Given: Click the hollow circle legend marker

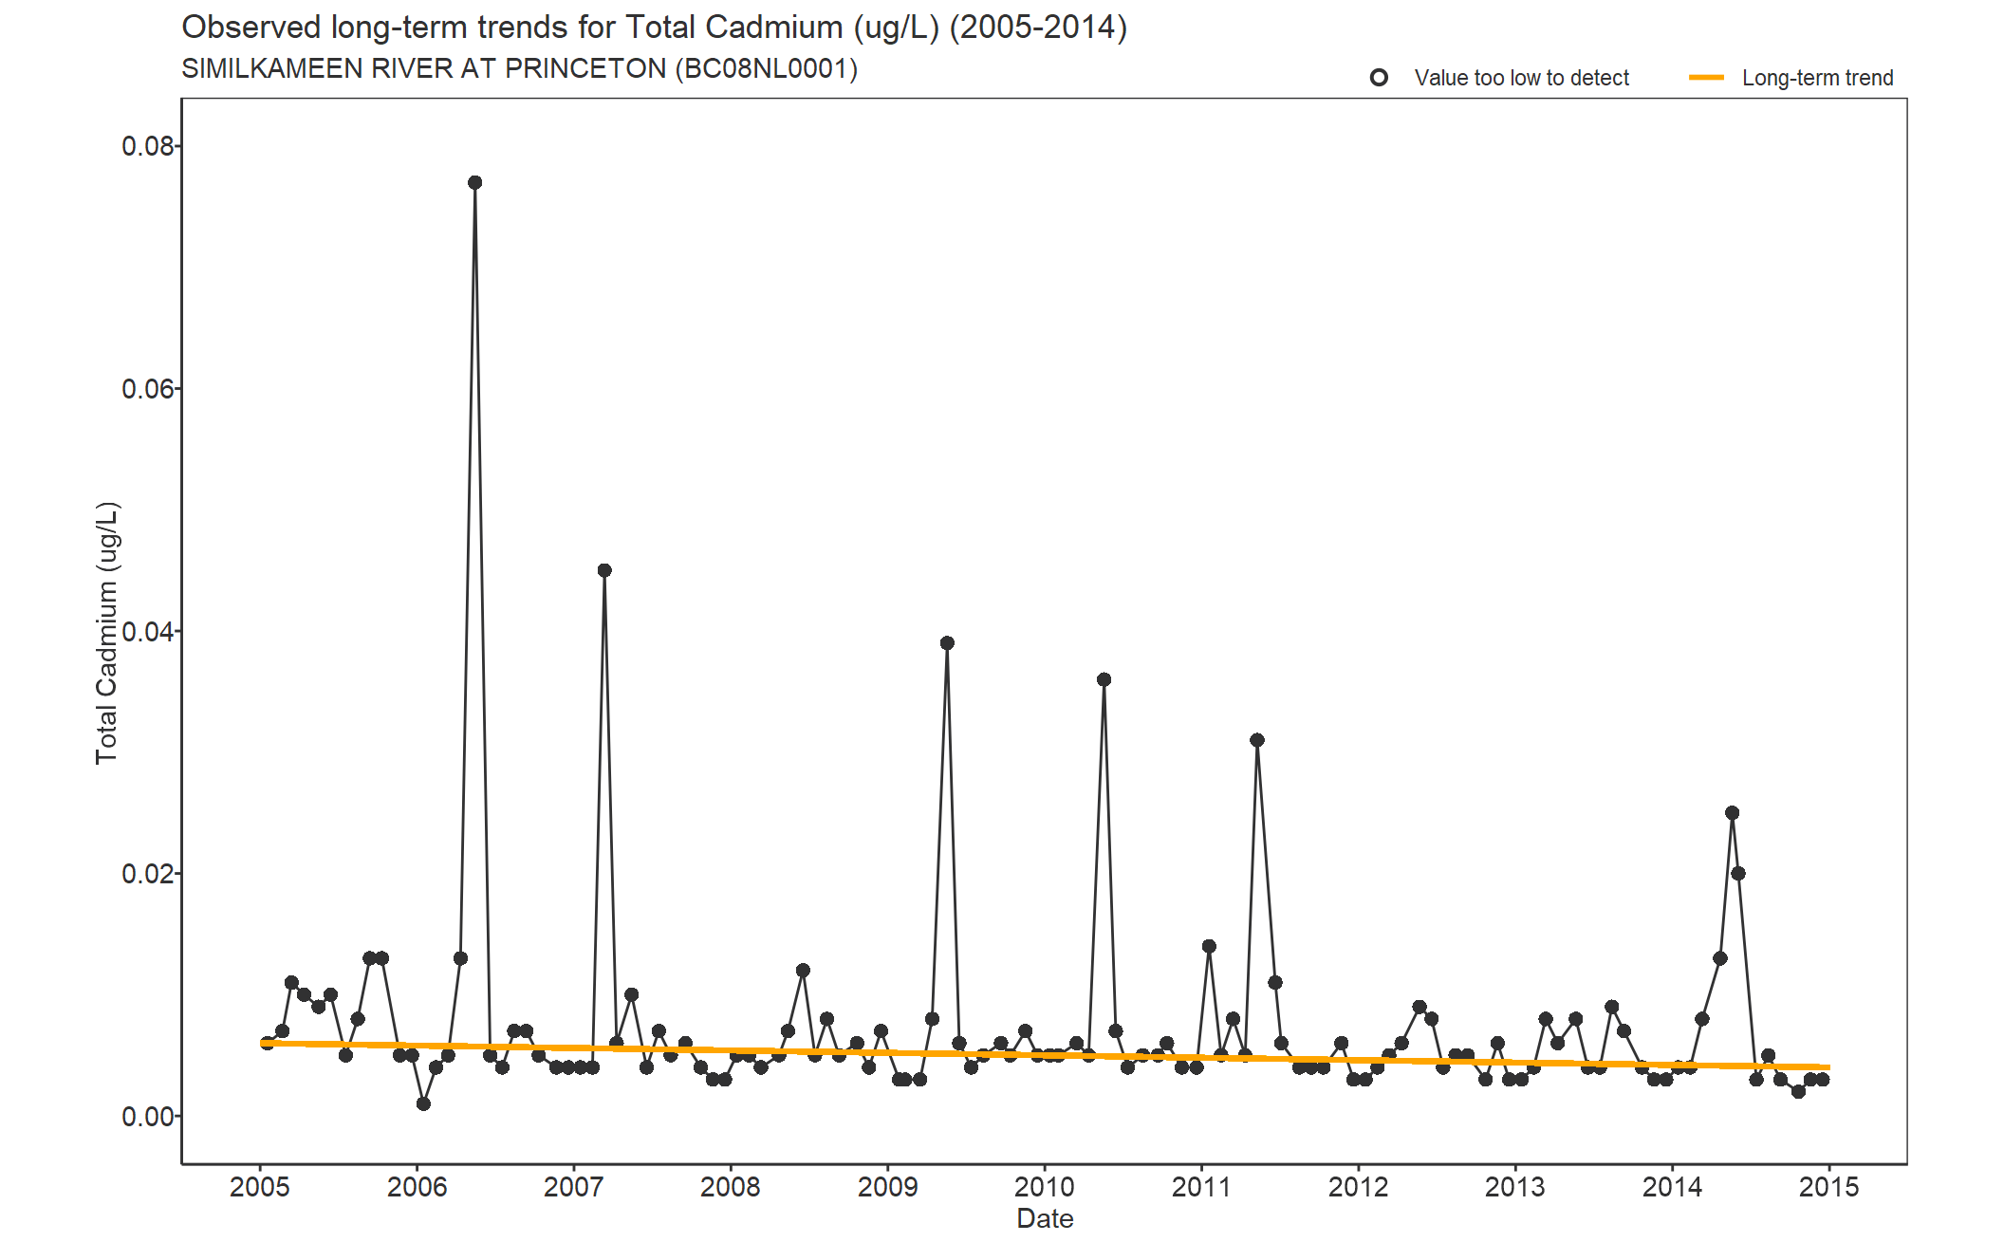Looking at the screenshot, I should tap(1379, 78).
